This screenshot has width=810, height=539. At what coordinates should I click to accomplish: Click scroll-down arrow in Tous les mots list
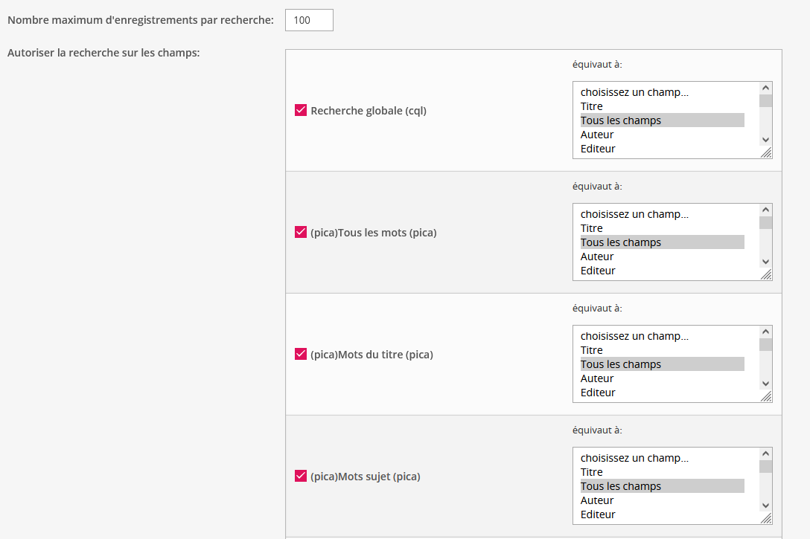[765, 261]
